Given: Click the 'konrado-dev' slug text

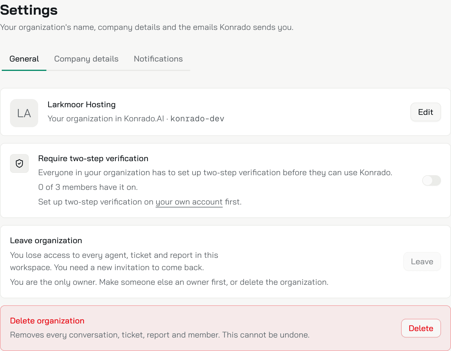Looking at the screenshot, I should pyautogui.click(x=197, y=119).
